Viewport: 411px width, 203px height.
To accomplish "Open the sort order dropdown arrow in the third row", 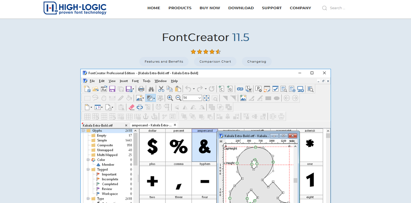I will click(x=102, y=107).
